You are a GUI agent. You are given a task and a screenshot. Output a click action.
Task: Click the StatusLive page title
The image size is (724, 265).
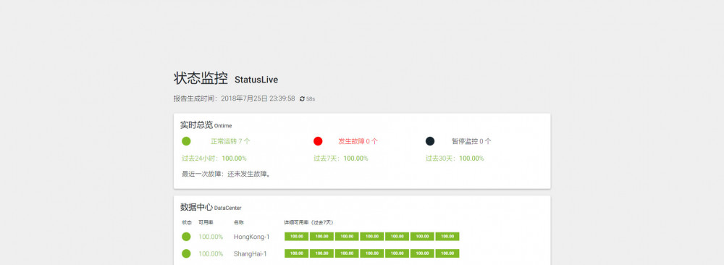[256, 80]
